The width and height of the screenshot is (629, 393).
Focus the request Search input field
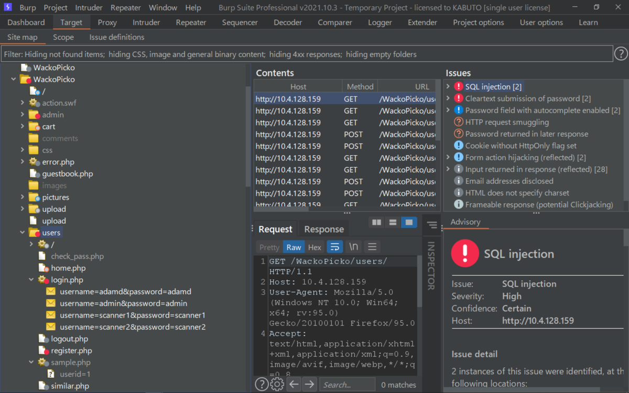[347, 385]
